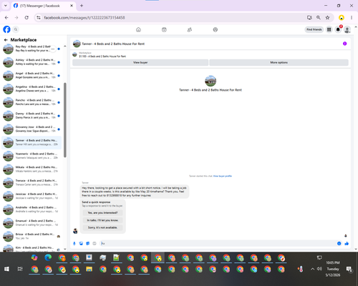Open the Groups nav icon
The image size is (358, 286).
[190, 29]
